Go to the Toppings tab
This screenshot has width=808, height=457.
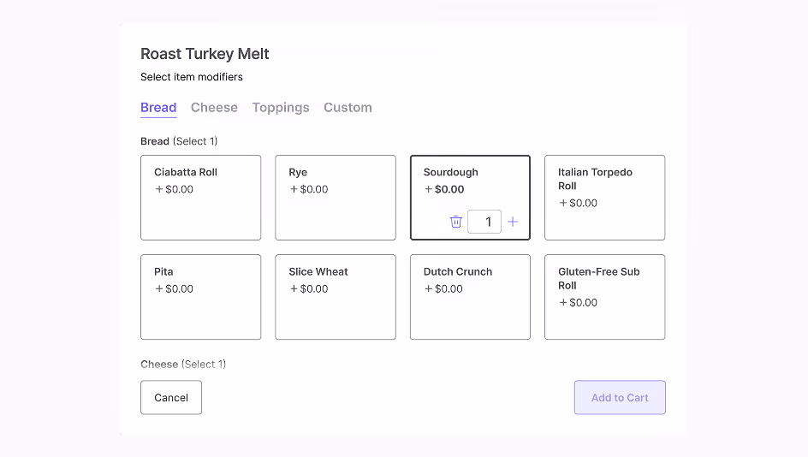point(281,108)
